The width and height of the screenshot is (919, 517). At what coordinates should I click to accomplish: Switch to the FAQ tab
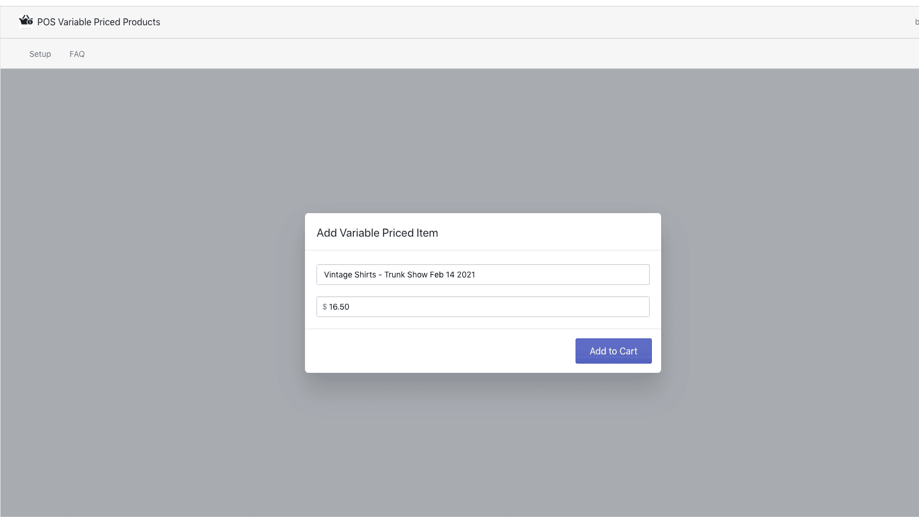(77, 54)
